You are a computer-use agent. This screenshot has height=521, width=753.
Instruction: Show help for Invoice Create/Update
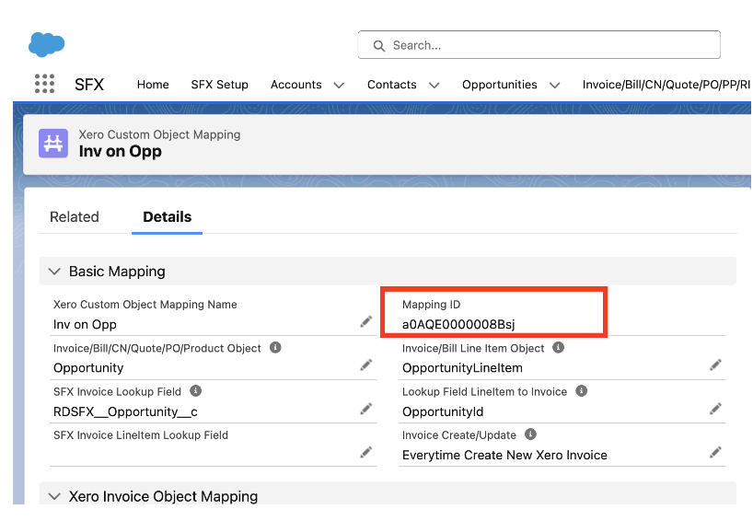pos(530,434)
